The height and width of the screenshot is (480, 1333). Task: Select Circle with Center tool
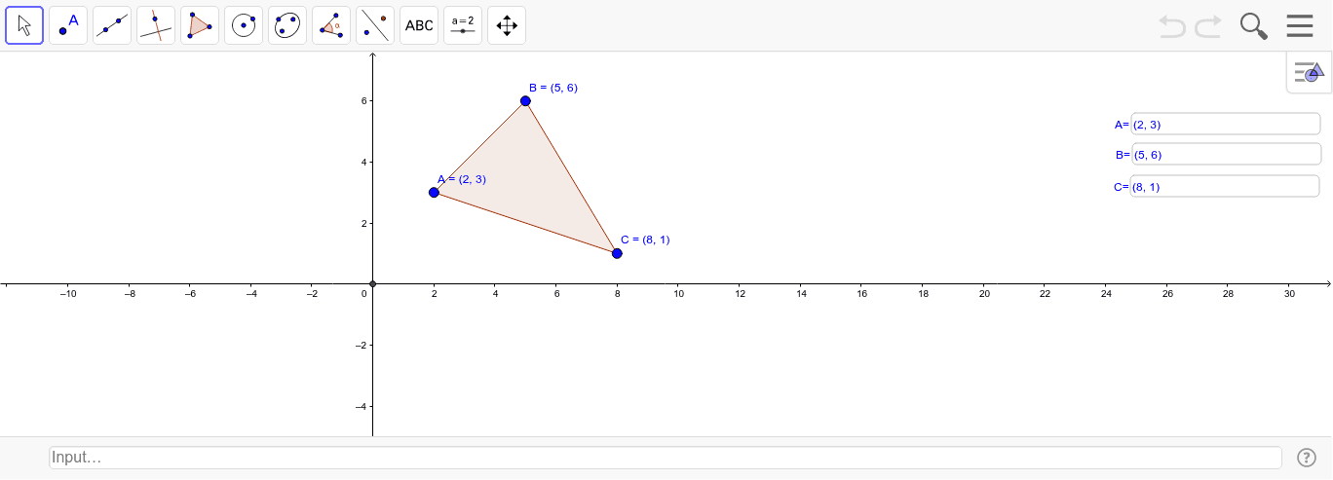[244, 25]
